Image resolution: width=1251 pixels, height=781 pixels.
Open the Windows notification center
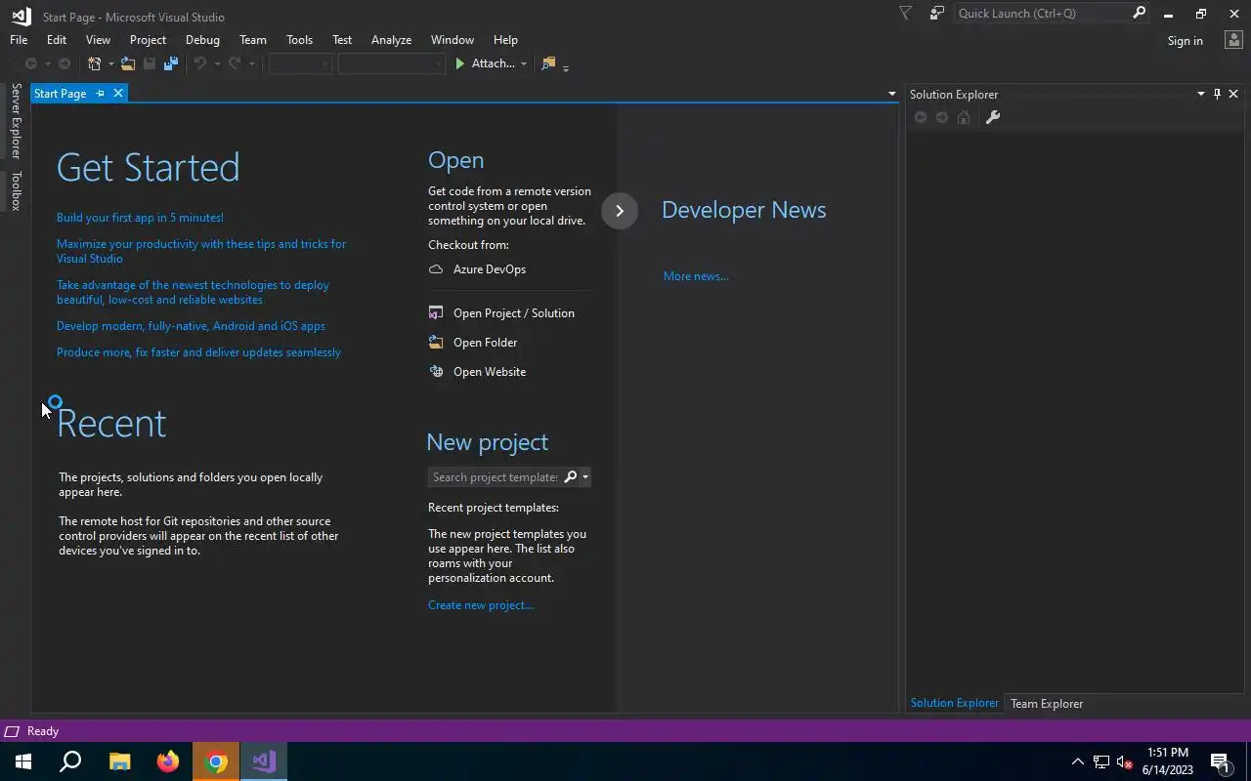[1220, 761]
